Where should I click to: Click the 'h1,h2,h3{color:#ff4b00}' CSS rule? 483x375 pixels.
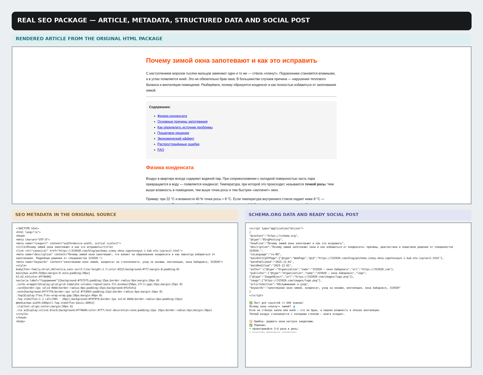point(34,277)
